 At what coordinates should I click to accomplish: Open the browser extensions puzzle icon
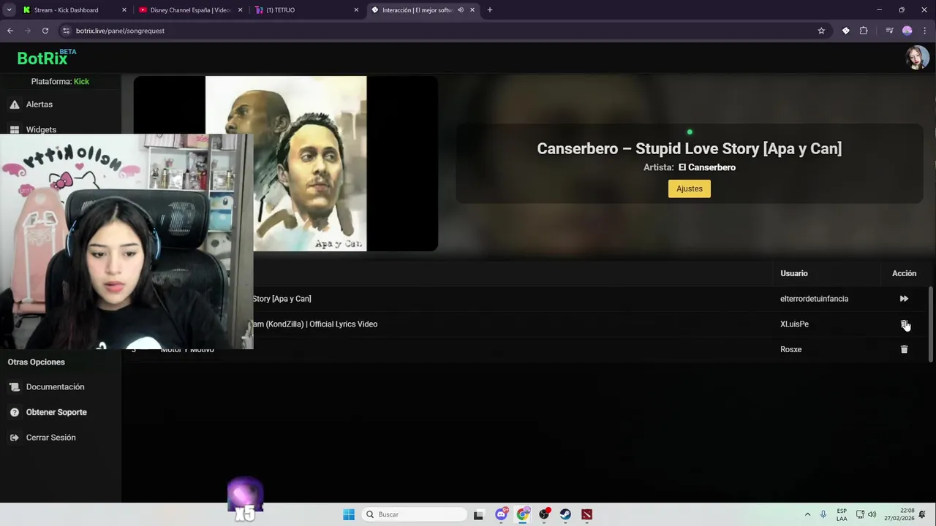pyautogui.click(x=864, y=31)
